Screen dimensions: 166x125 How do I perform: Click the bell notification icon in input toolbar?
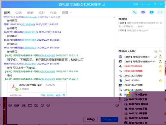(42, 105)
